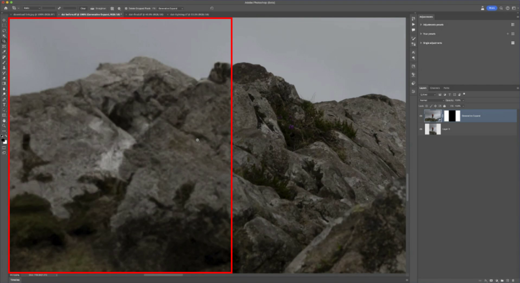
Task: Select the Eyedropper tool
Action: (x=4, y=51)
